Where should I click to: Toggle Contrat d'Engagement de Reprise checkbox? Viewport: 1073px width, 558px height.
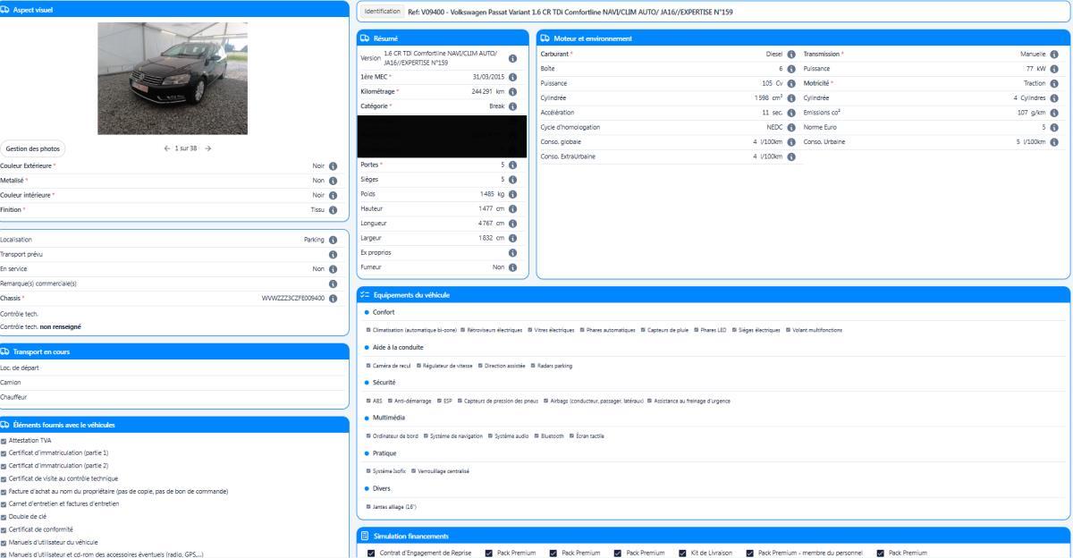(371, 553)
